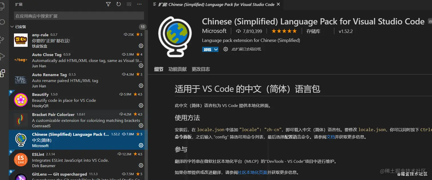Select Beautify flower extension icon

click(x=21, y=100)
